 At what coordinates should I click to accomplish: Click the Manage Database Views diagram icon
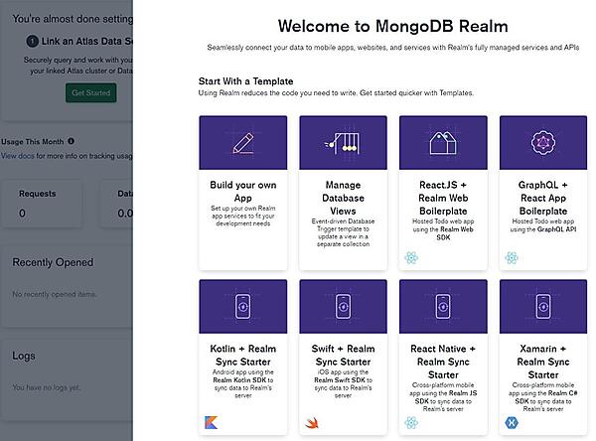click(x=343, y=142)
